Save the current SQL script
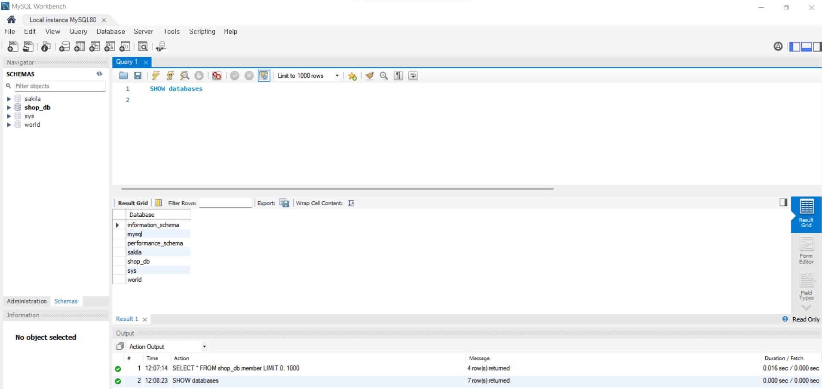 tap(138, 76)
